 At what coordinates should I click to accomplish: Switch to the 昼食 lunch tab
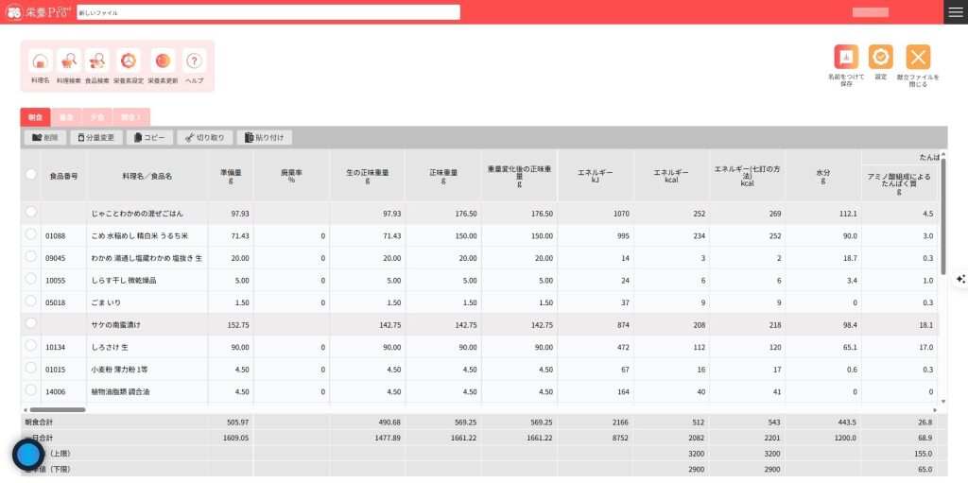(66, 117)
